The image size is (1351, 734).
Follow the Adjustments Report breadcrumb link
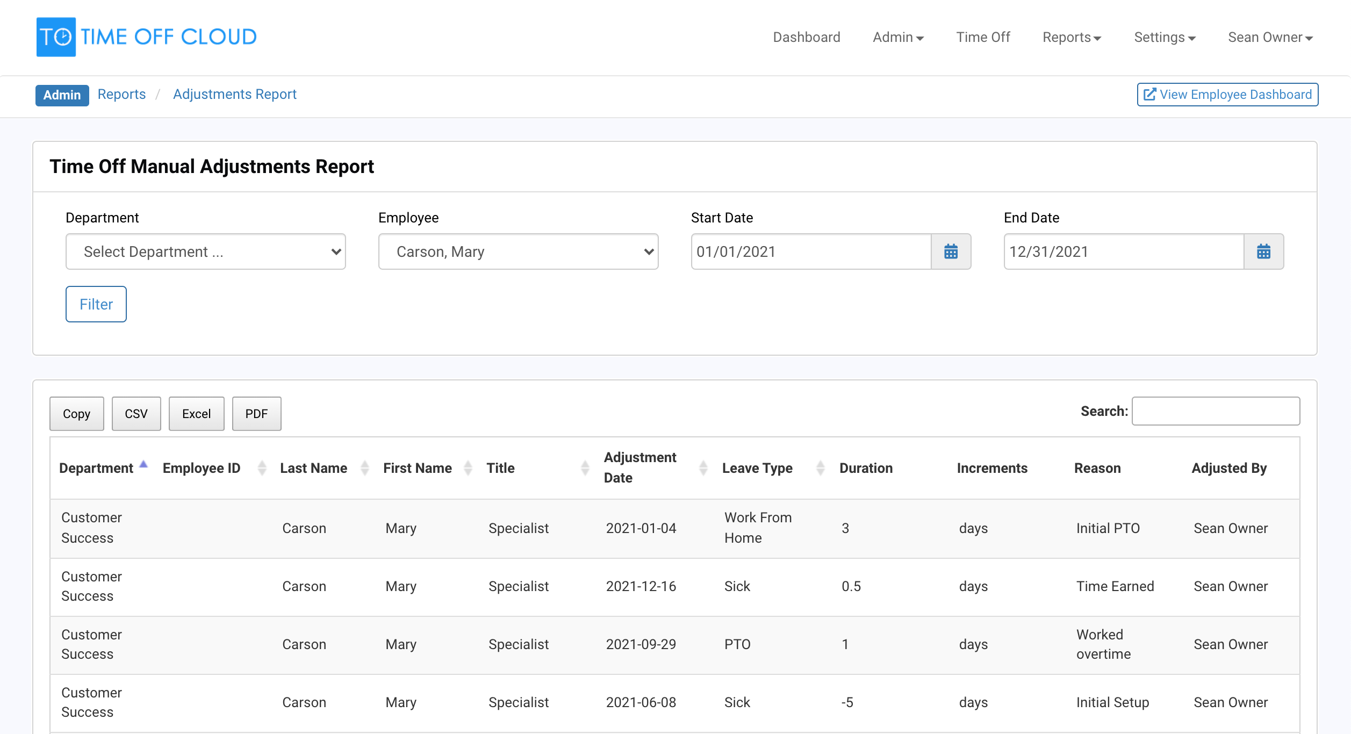click(234, 95)
